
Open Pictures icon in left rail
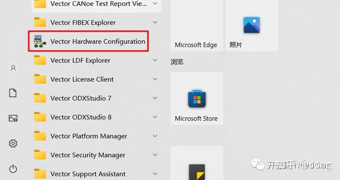(13, 118)
